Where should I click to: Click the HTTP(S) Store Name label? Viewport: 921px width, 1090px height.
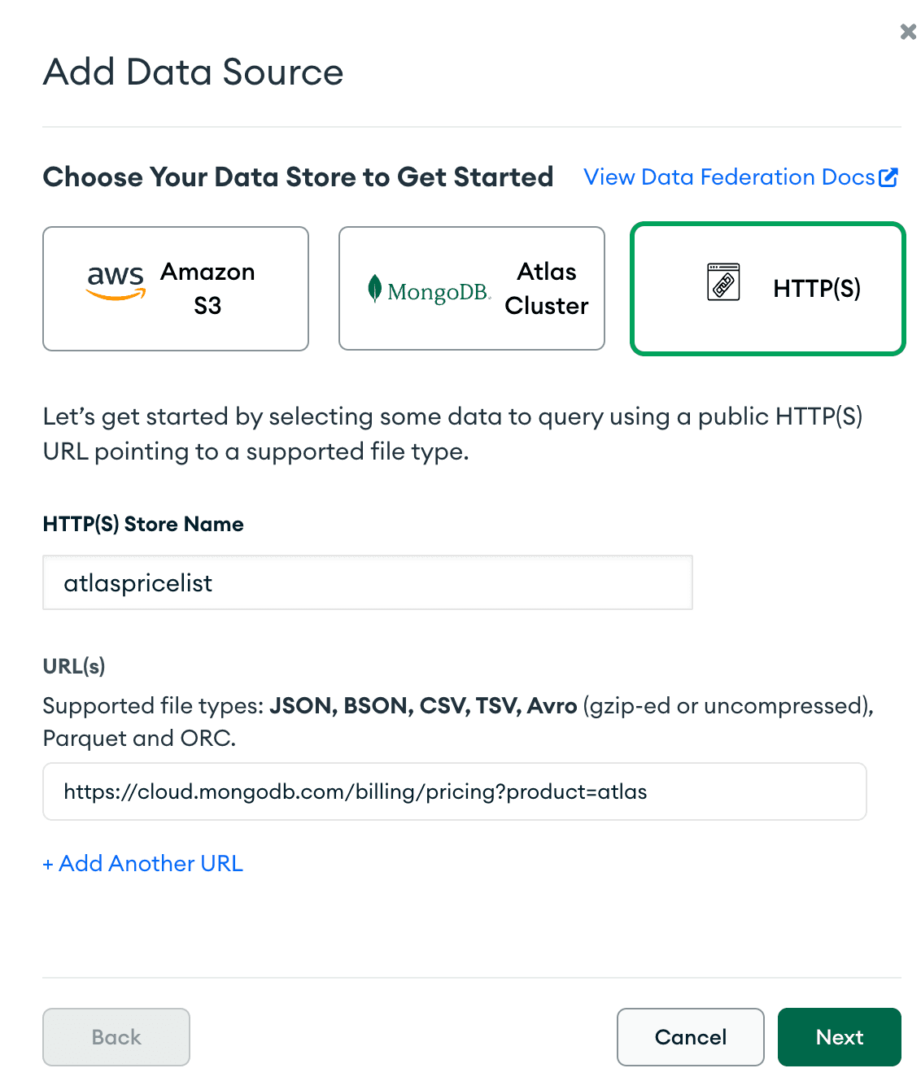143,525
